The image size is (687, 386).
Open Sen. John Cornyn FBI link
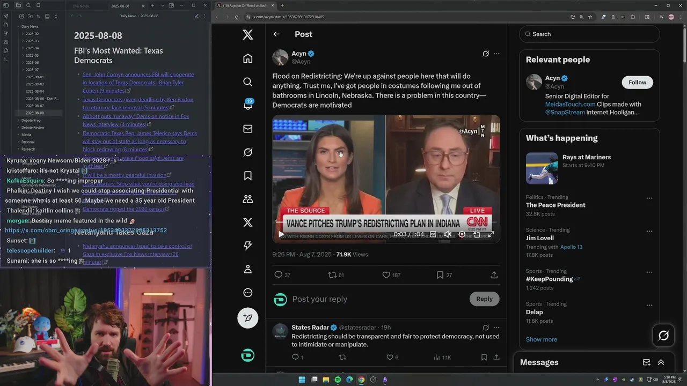138,83
